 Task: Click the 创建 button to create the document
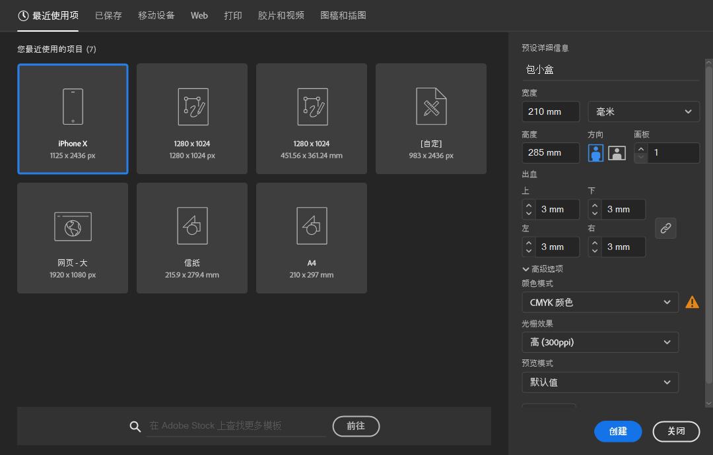618,431
